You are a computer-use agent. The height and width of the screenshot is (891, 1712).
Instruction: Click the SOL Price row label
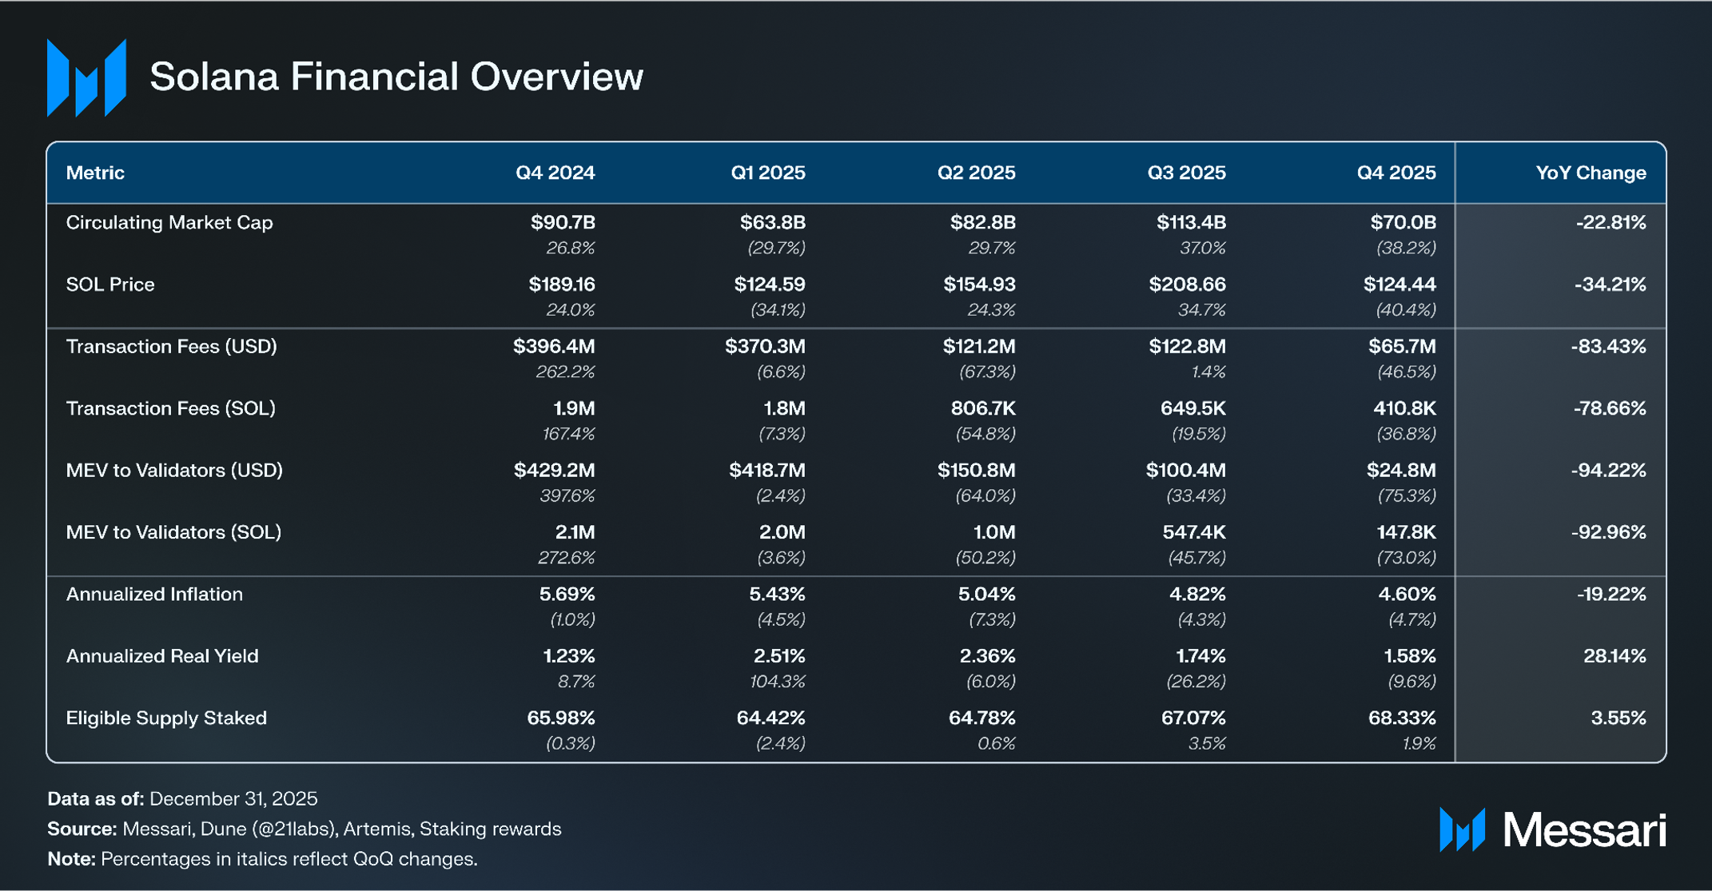110,284
